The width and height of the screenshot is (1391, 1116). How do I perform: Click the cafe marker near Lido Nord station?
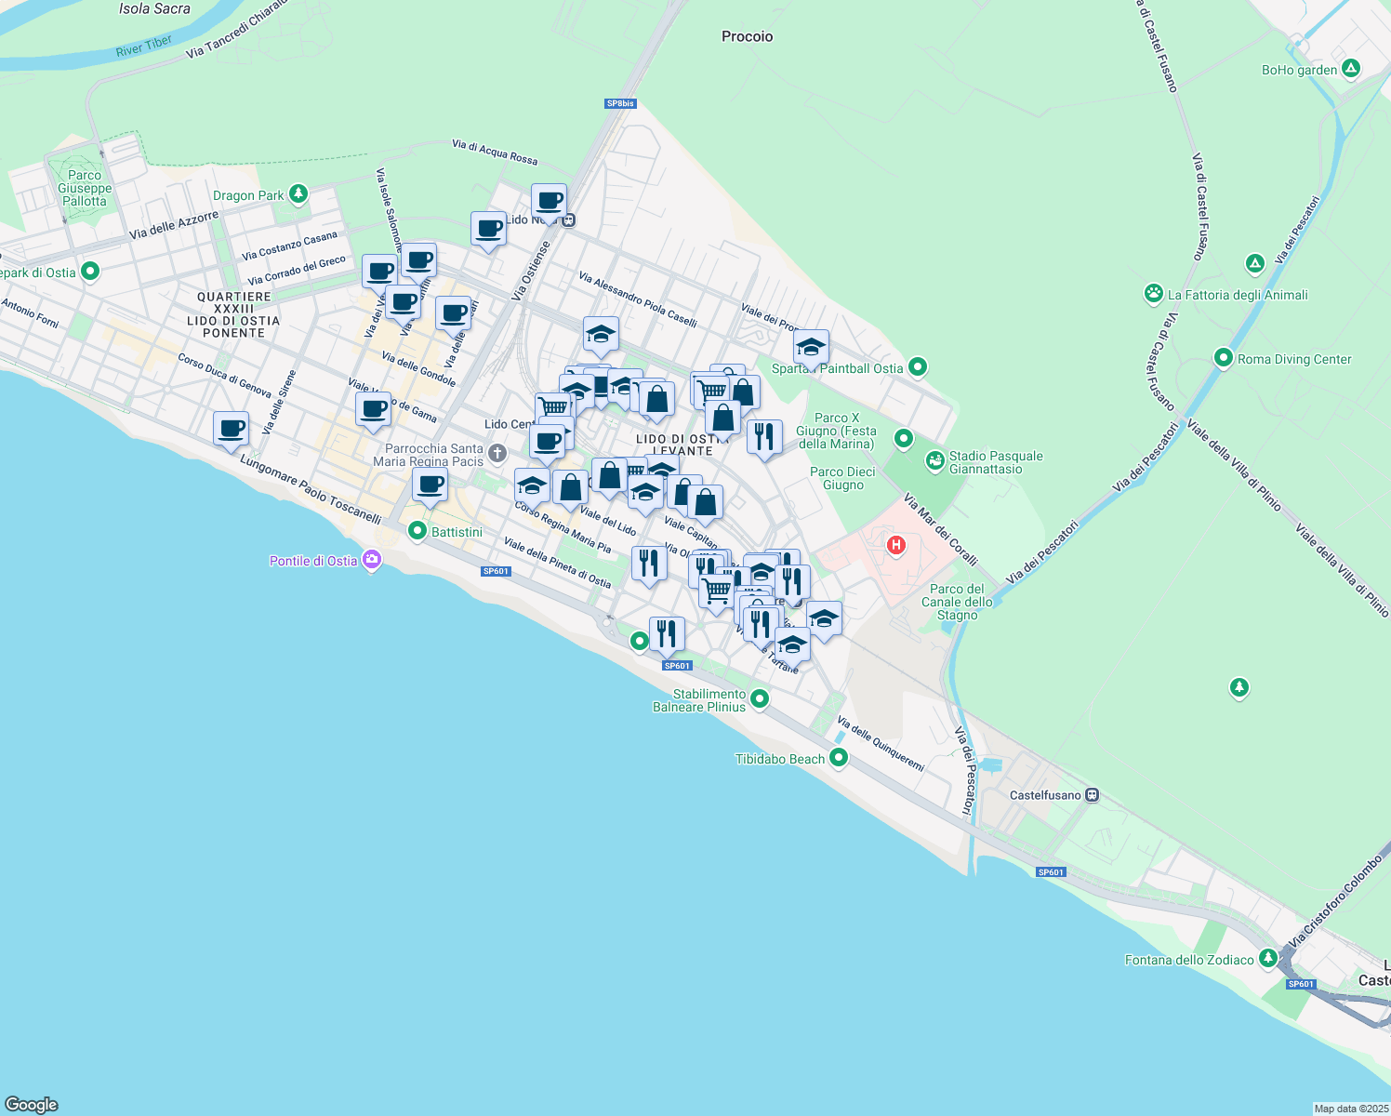point(550,201)
